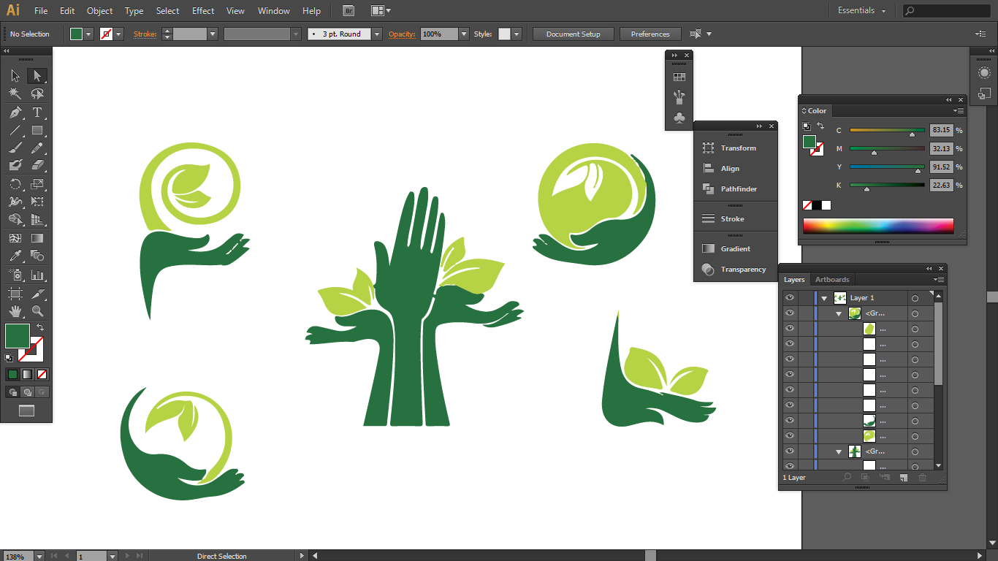Image resolution: width=998 pixels, height=561 pixels.
Task: Open the 3 pt. Round brush dropdown
Action: tap(377, 34)
